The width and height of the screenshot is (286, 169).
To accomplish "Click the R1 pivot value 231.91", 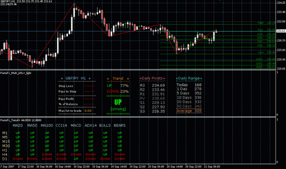I will [158, 94].
